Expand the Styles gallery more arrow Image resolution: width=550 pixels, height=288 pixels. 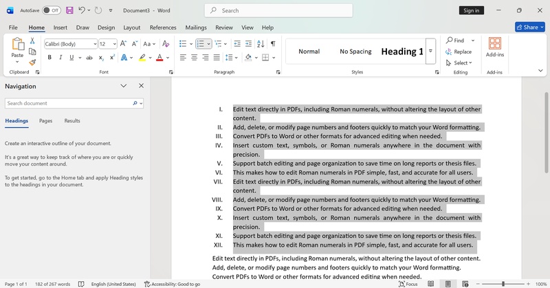[430, 51]
